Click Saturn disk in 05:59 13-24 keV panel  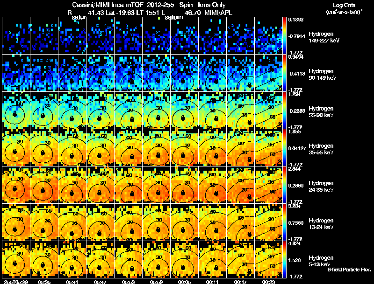click(x=158, y=230)
